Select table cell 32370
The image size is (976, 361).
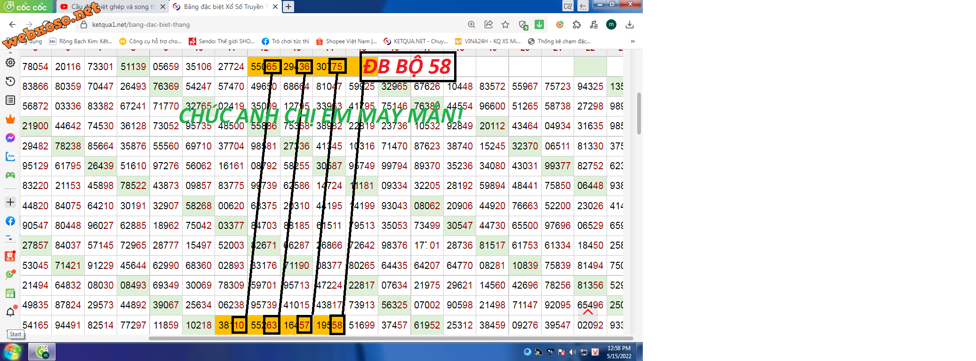click(525, 146)
